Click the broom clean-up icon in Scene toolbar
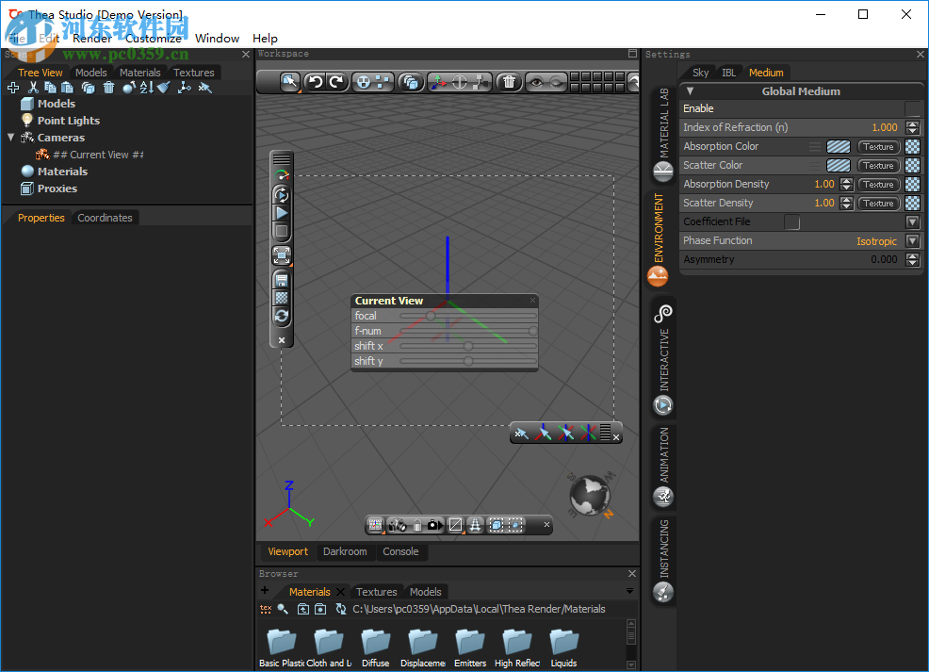929x672 pixels. coord(164,88)
